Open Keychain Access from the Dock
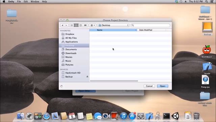The width and height of the screenshot is (216, 122). pyautogui.click(x=158, y=116)
